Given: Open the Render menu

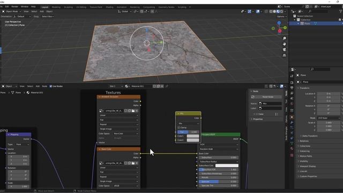Looking at the screenshot, I should point(14,7).
